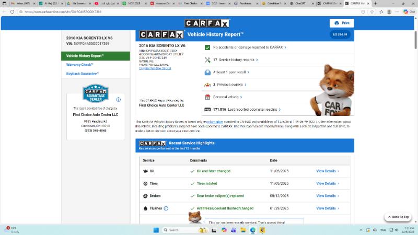The height and width of the screenshot is (235, 418).
Task: Expand View Details for Oil service
Action: (327, 171)
